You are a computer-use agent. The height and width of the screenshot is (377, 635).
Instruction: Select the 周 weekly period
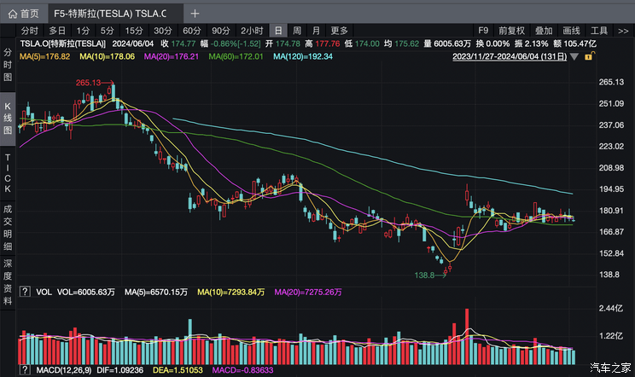[x=297, y=31]
